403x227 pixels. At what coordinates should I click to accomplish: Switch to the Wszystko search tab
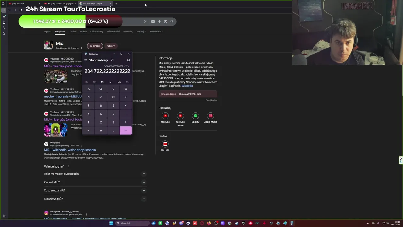(x=60, y=32)
